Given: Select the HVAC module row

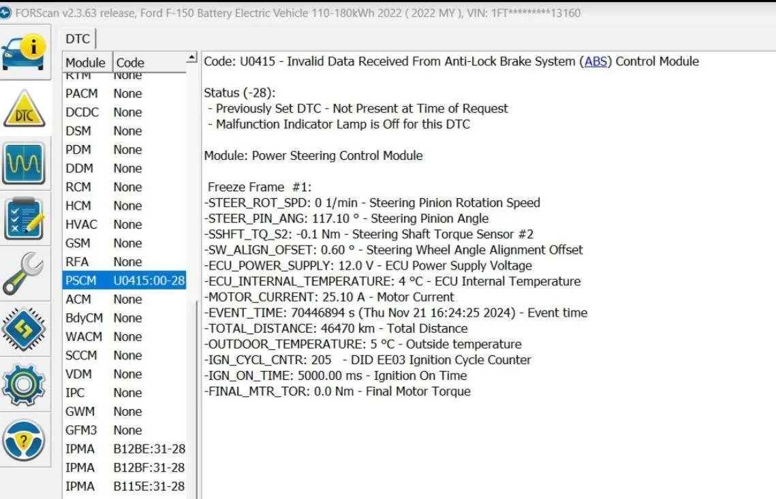Looking at the screenshot, I should 124,225.
